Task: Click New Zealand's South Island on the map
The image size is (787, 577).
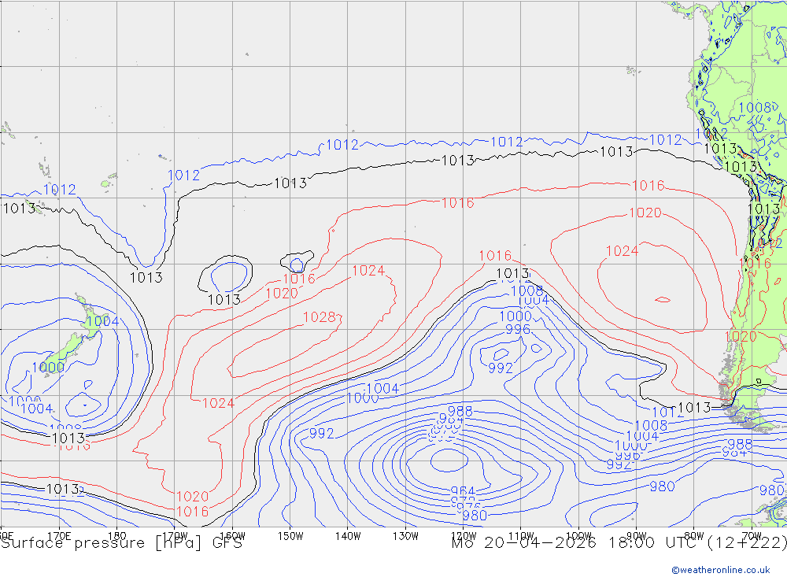Action: click(63, 354)
